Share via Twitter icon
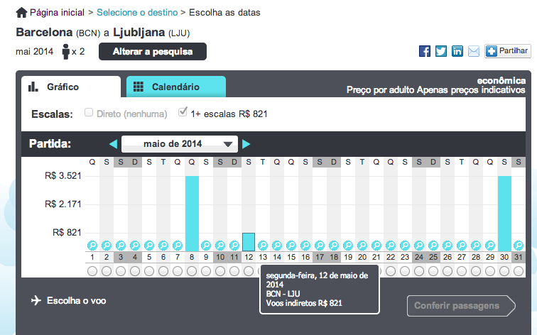This screenshot has height=335, width=537. click(441, 51)
